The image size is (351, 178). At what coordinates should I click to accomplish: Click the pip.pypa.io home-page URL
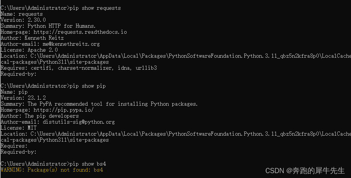pyautogui.click(x=63, y=110)
